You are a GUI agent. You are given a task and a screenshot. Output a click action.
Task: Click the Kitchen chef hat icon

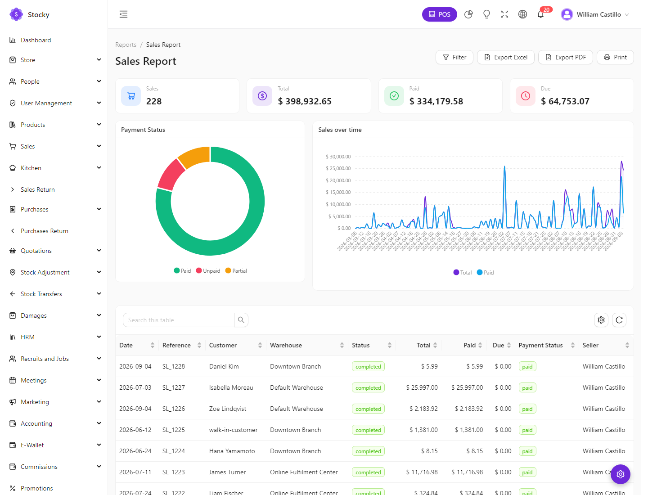(13, 168)
